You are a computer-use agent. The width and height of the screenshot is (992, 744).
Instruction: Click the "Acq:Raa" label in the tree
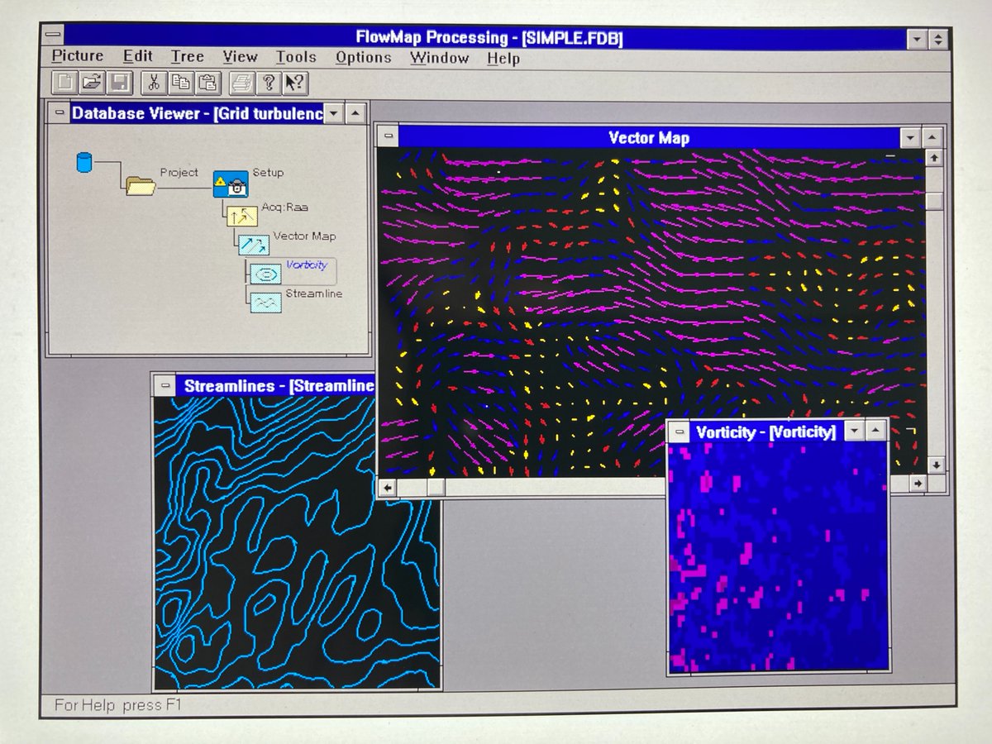coord(285,207)
